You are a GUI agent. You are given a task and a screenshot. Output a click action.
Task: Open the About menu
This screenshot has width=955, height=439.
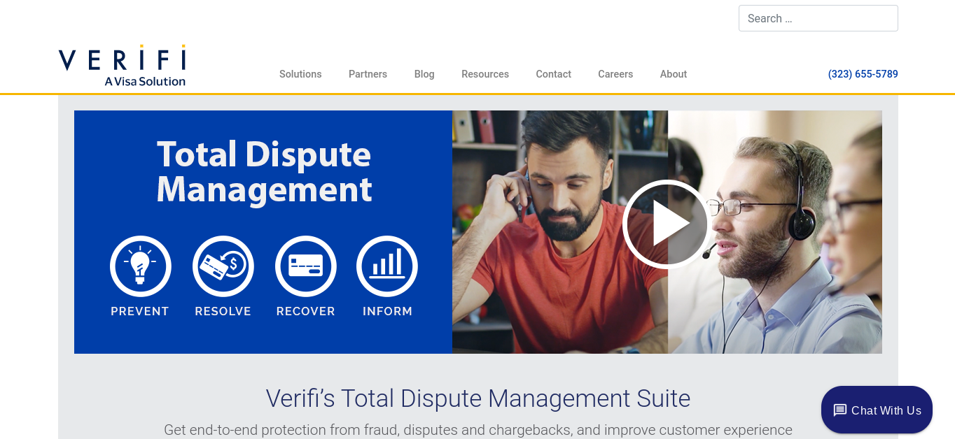(674, 74)
